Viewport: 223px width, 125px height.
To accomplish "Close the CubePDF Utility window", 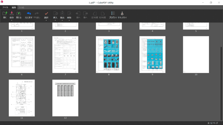I will pyautogui.click(x=219, y=2).
